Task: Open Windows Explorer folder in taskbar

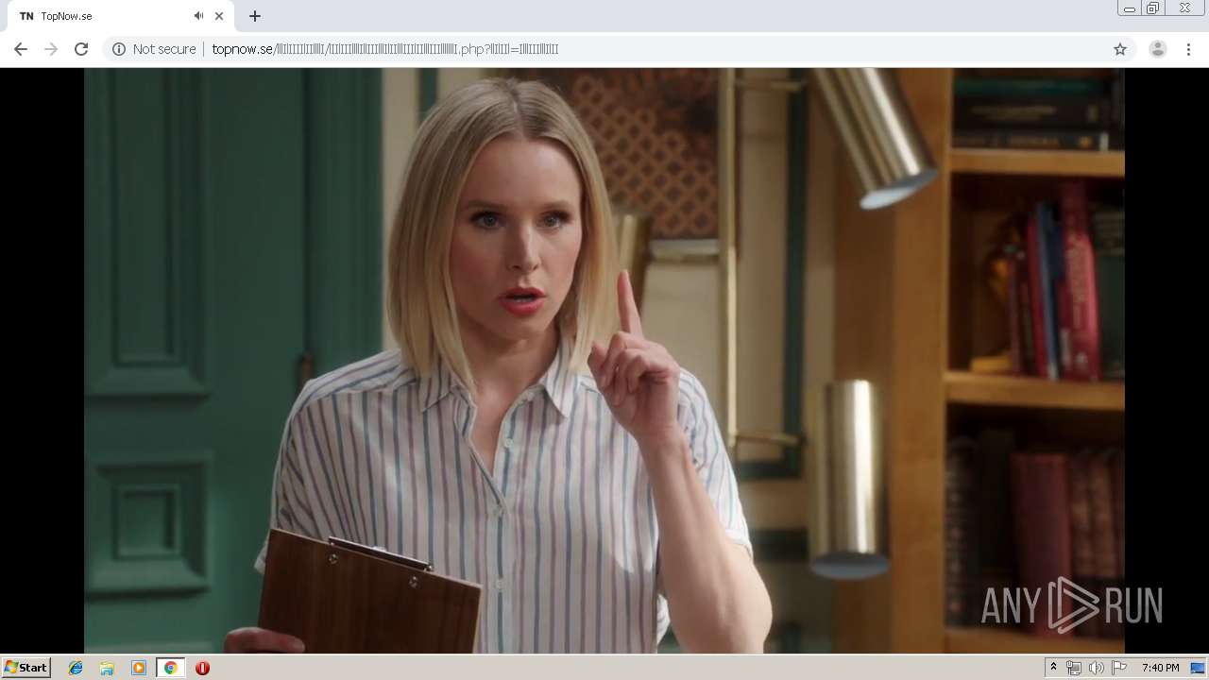Action: click(107, 668)
